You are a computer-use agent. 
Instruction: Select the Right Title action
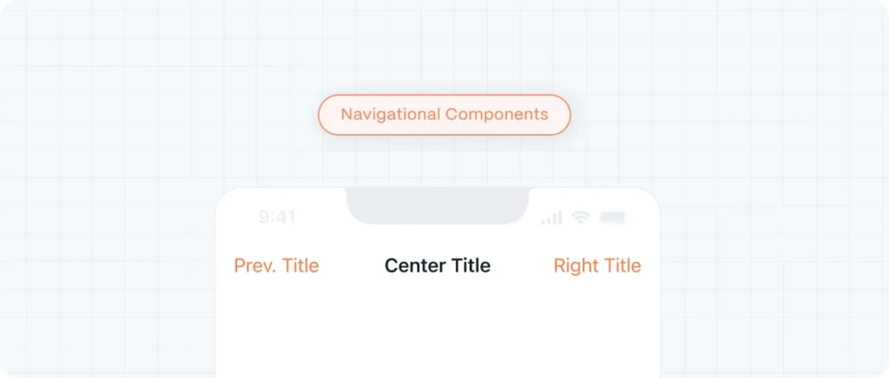(x=597, y=265)
